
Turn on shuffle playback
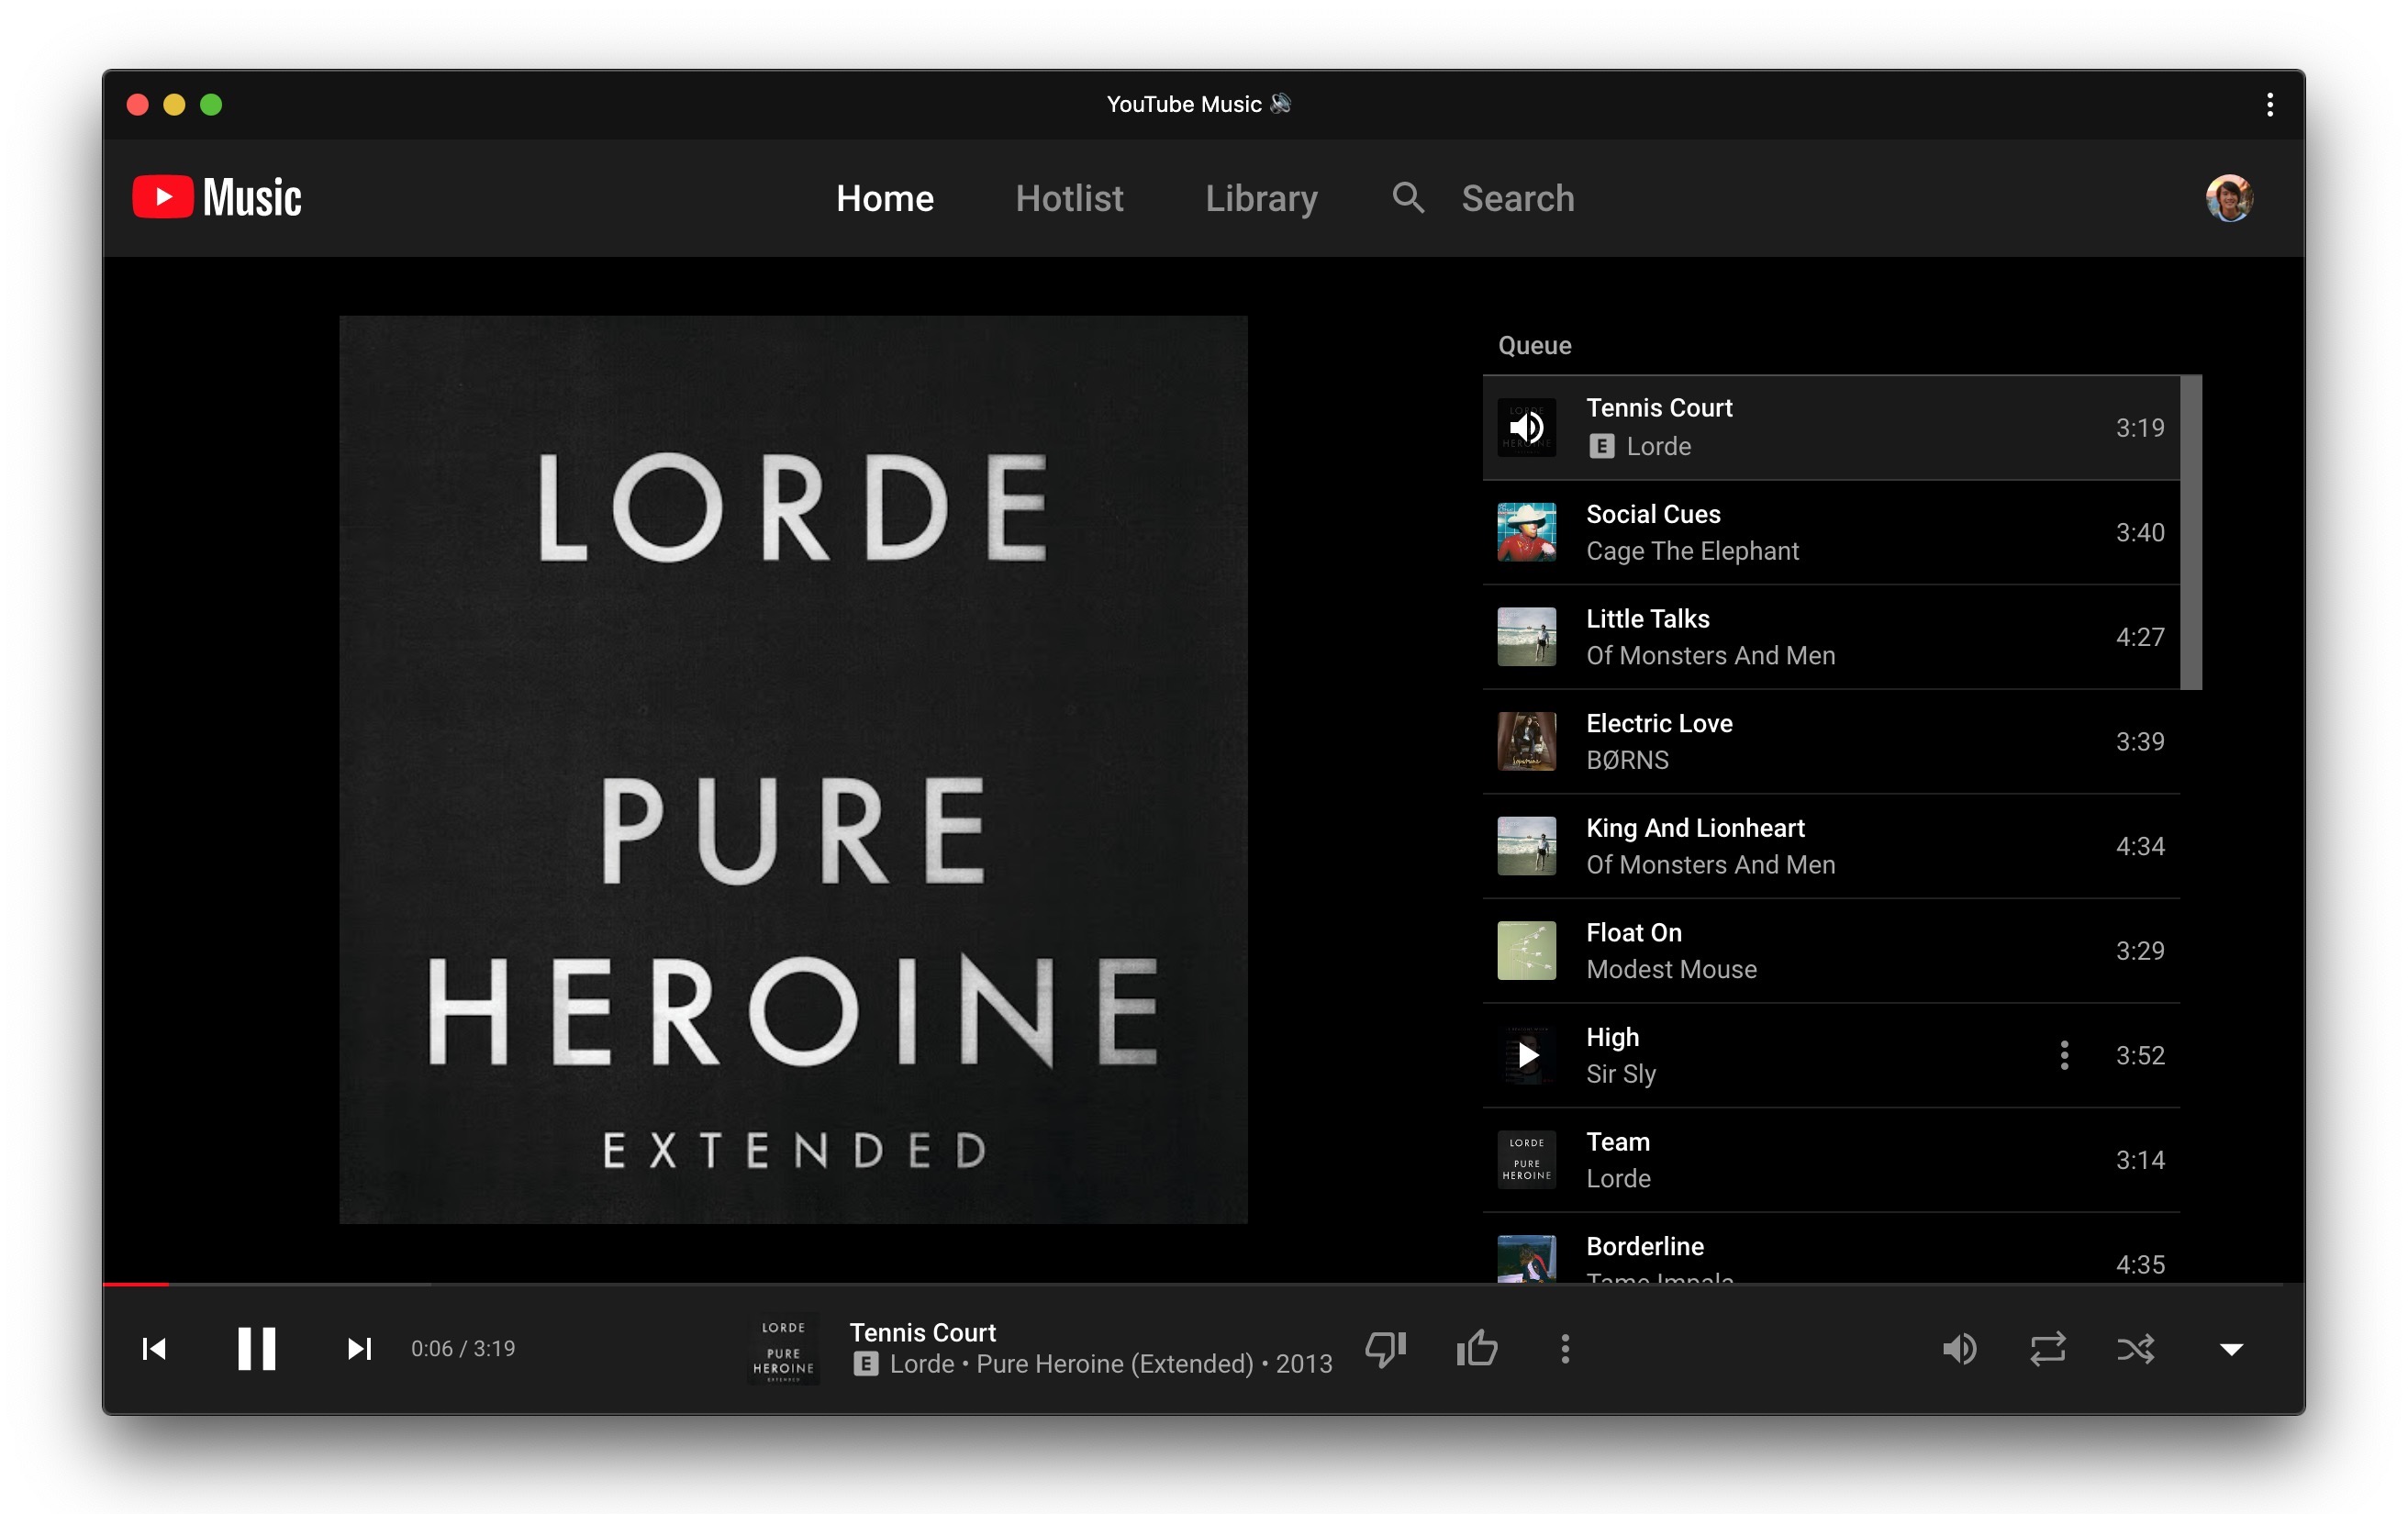[2137, 1348]
